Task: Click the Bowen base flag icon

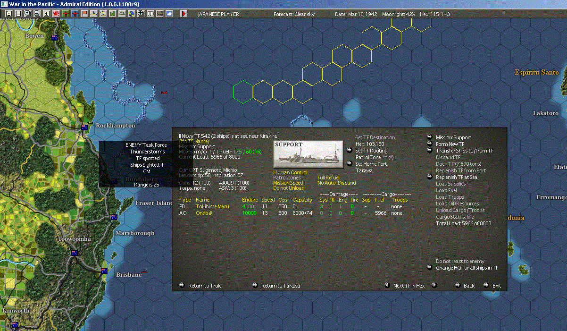Action: (x=54, y=38)
